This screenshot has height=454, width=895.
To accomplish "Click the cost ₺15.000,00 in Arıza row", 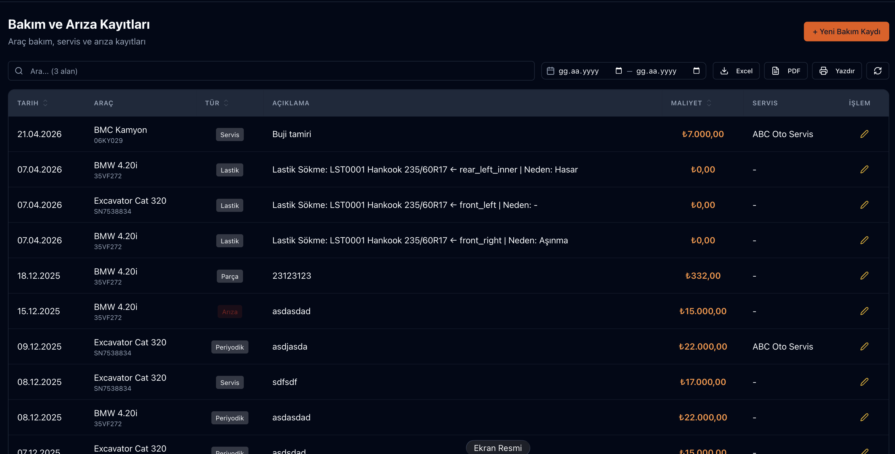I will click(x=703, y=311).
